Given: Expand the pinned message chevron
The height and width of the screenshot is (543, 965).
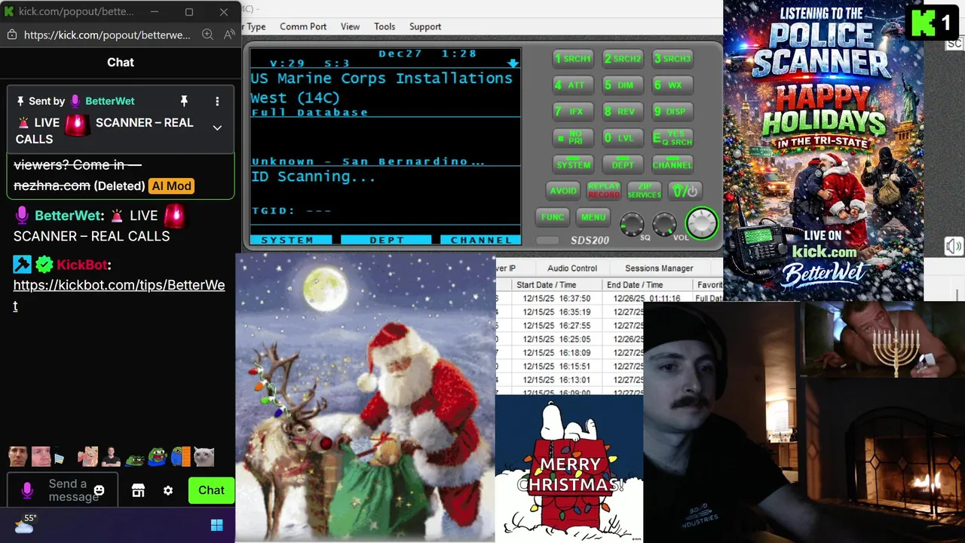Looking at the screenshot, I should pyautogui.click(x=217, y=128).
